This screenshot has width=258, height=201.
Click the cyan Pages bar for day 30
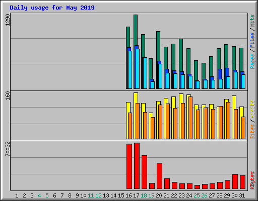pyautogui.click(x=236, y=80)
